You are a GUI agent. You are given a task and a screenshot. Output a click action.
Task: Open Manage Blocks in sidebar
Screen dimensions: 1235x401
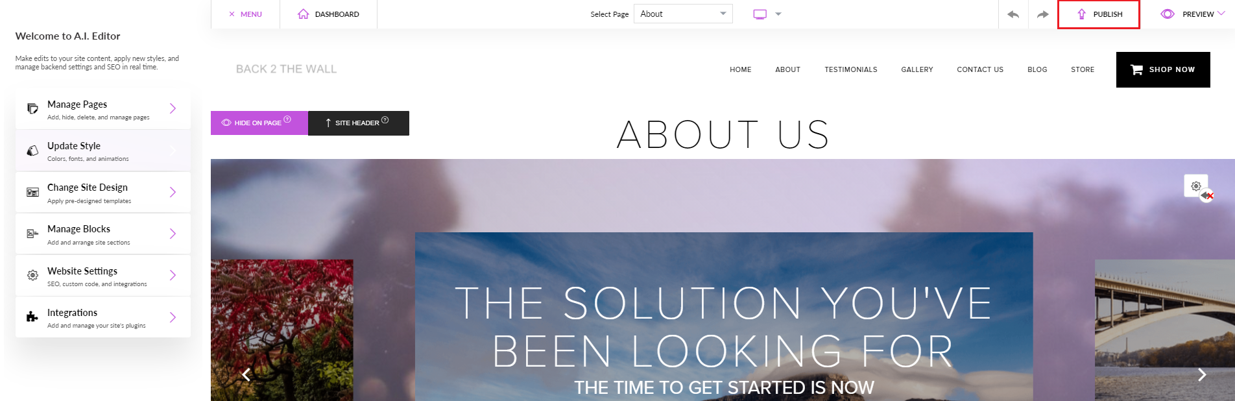point(103,234)
